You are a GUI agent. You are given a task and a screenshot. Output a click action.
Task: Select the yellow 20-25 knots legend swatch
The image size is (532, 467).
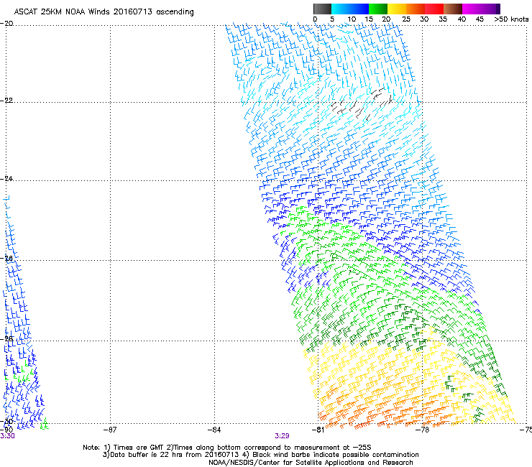click(x=397, y=9)
